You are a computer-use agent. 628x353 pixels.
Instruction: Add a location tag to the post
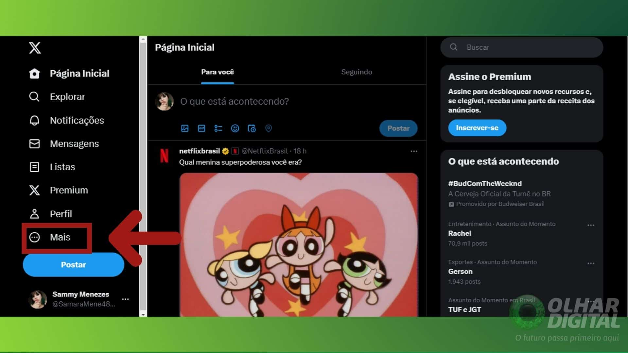[269, 128]
